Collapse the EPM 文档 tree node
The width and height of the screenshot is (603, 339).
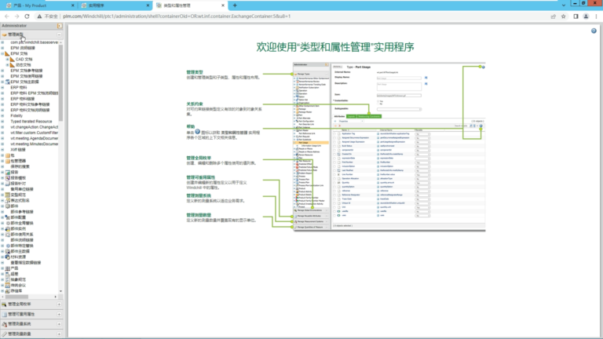tap(2, 53)
